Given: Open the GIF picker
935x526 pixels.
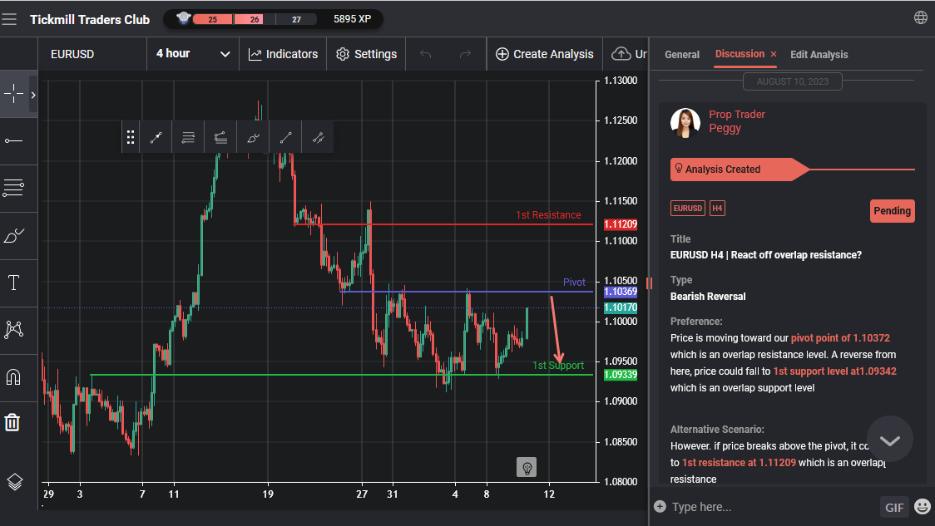Looking at the screenshot, I should pyautogui.click(x=894, y=507).
